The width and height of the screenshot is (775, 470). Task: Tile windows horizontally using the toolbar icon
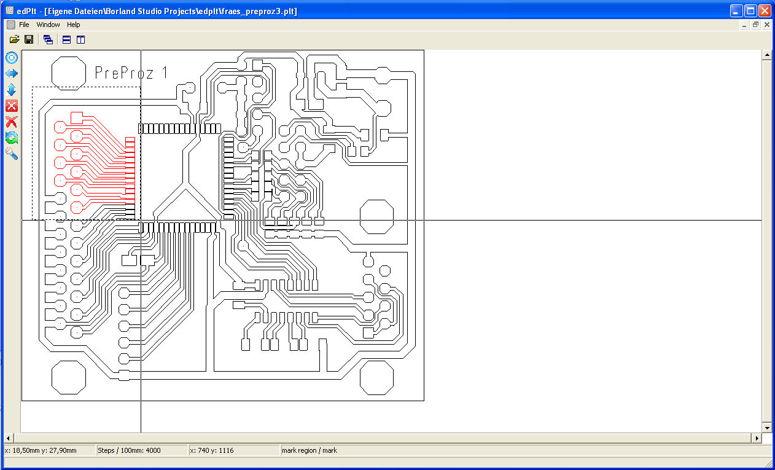coord(66,40)
